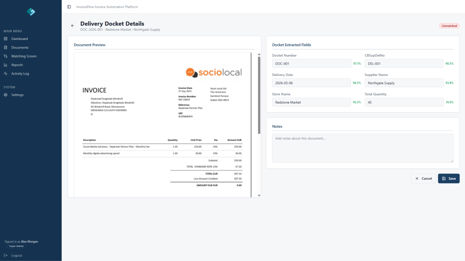
Task: Click the Logout door icon
Action: point(6,255)
